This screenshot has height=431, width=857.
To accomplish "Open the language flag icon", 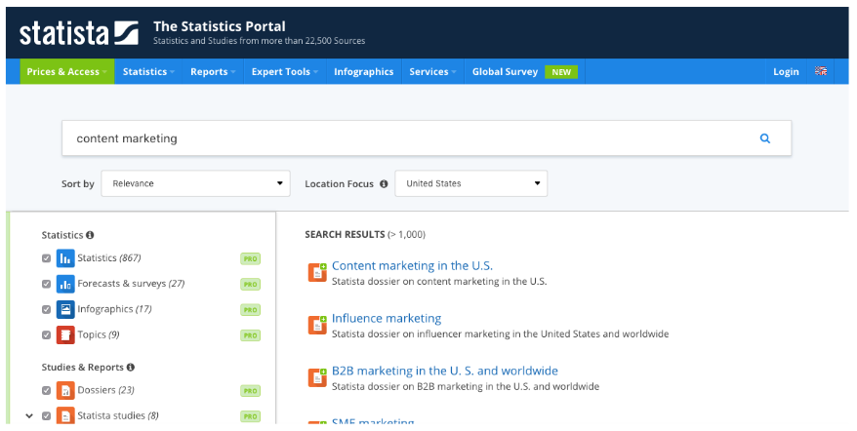I will [x=820, y=71].
